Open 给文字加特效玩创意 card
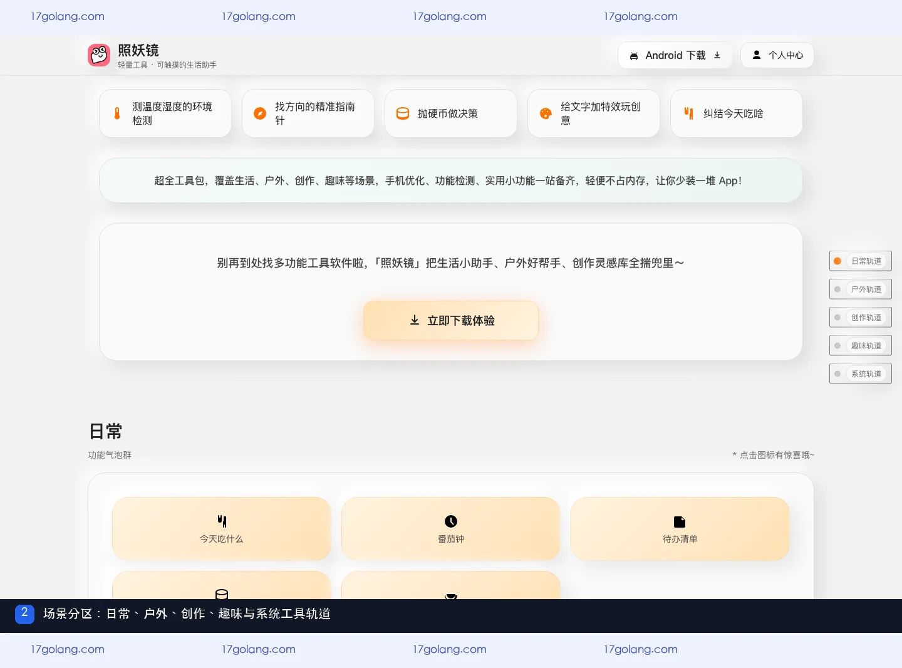Screen dimensions: 902x668 point(594,113)
